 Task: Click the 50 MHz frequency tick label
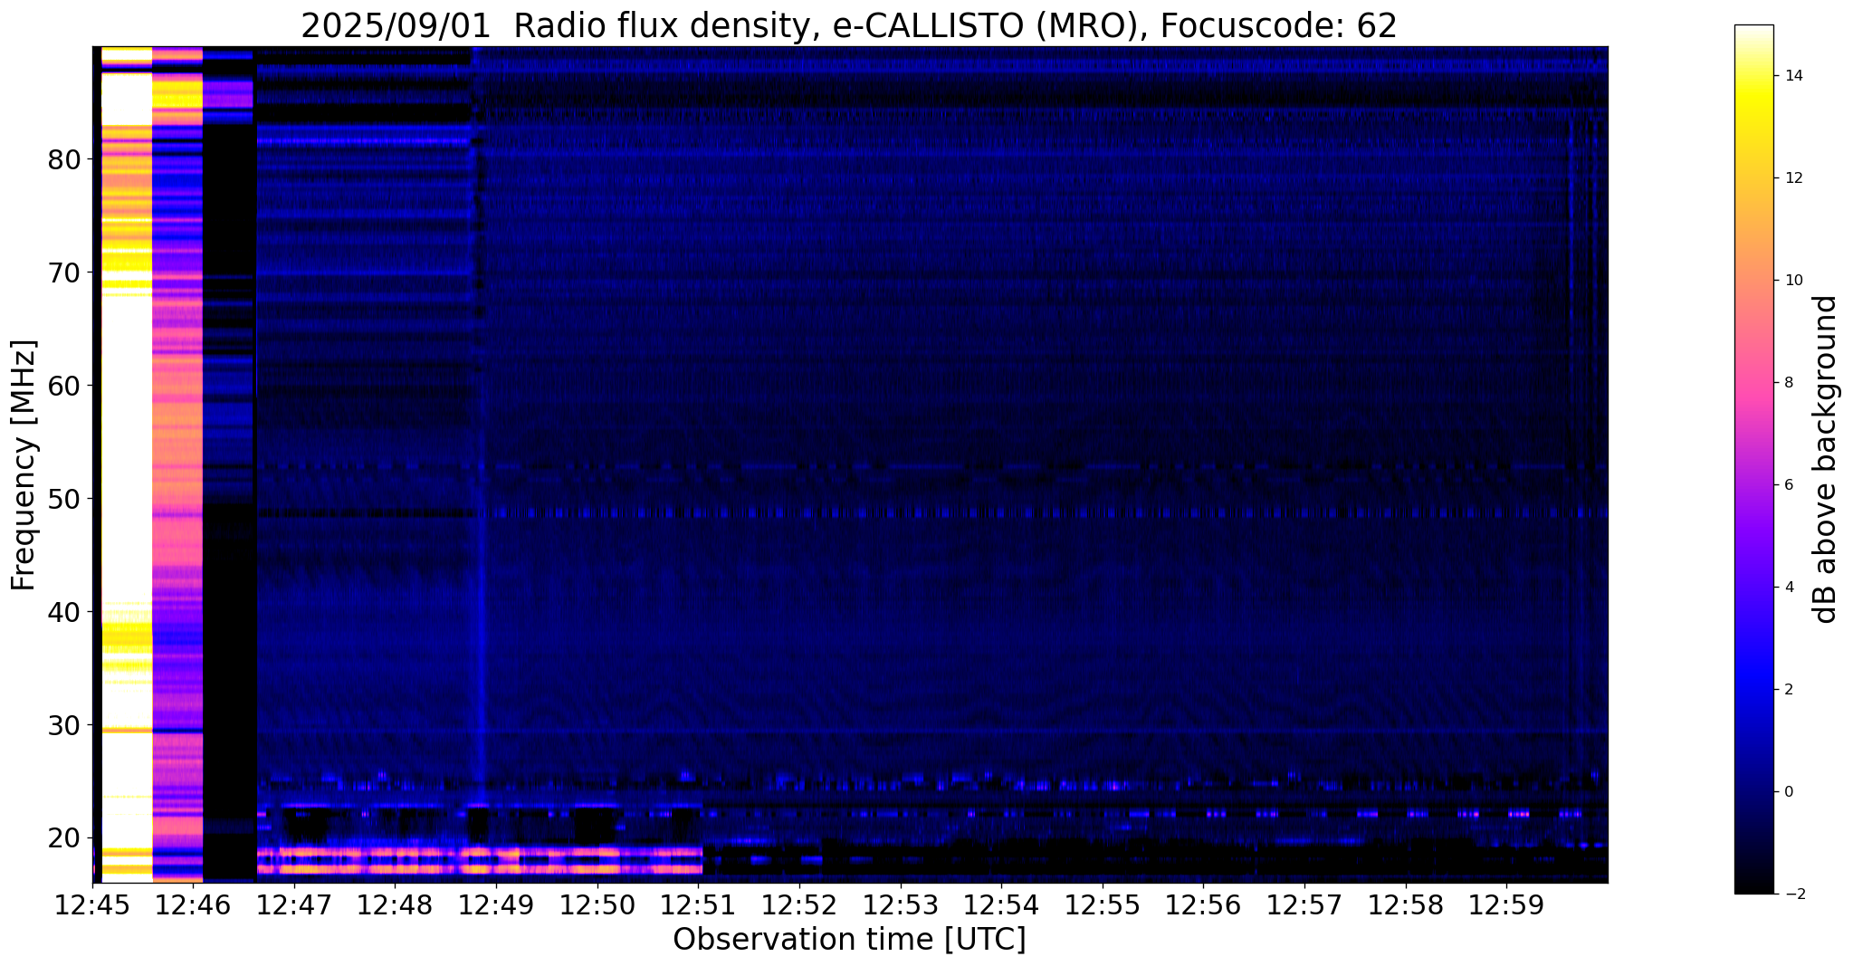point(63,499)
